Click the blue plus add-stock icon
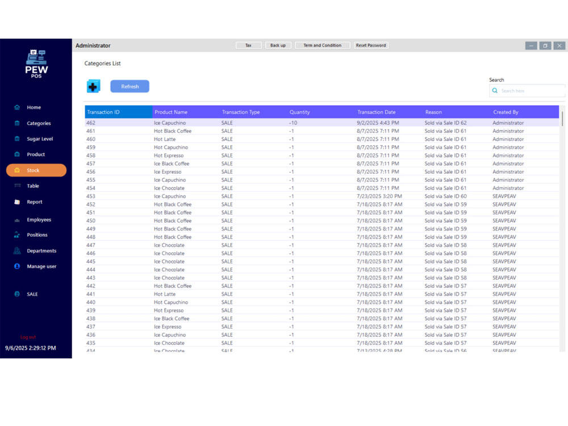Viewport: 568px width, 426px height. [94, 86]
